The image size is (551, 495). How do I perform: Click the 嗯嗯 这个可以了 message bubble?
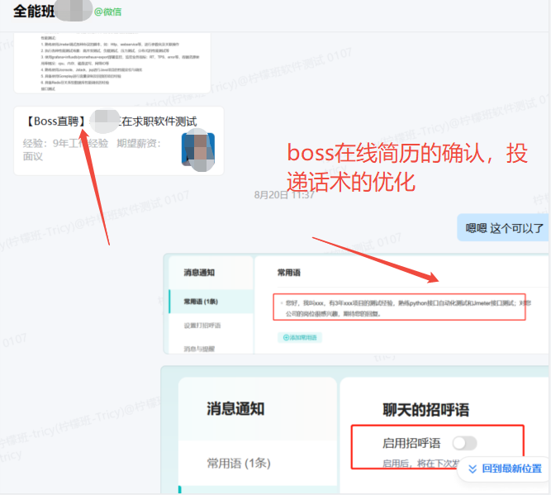tap(504, 228)
